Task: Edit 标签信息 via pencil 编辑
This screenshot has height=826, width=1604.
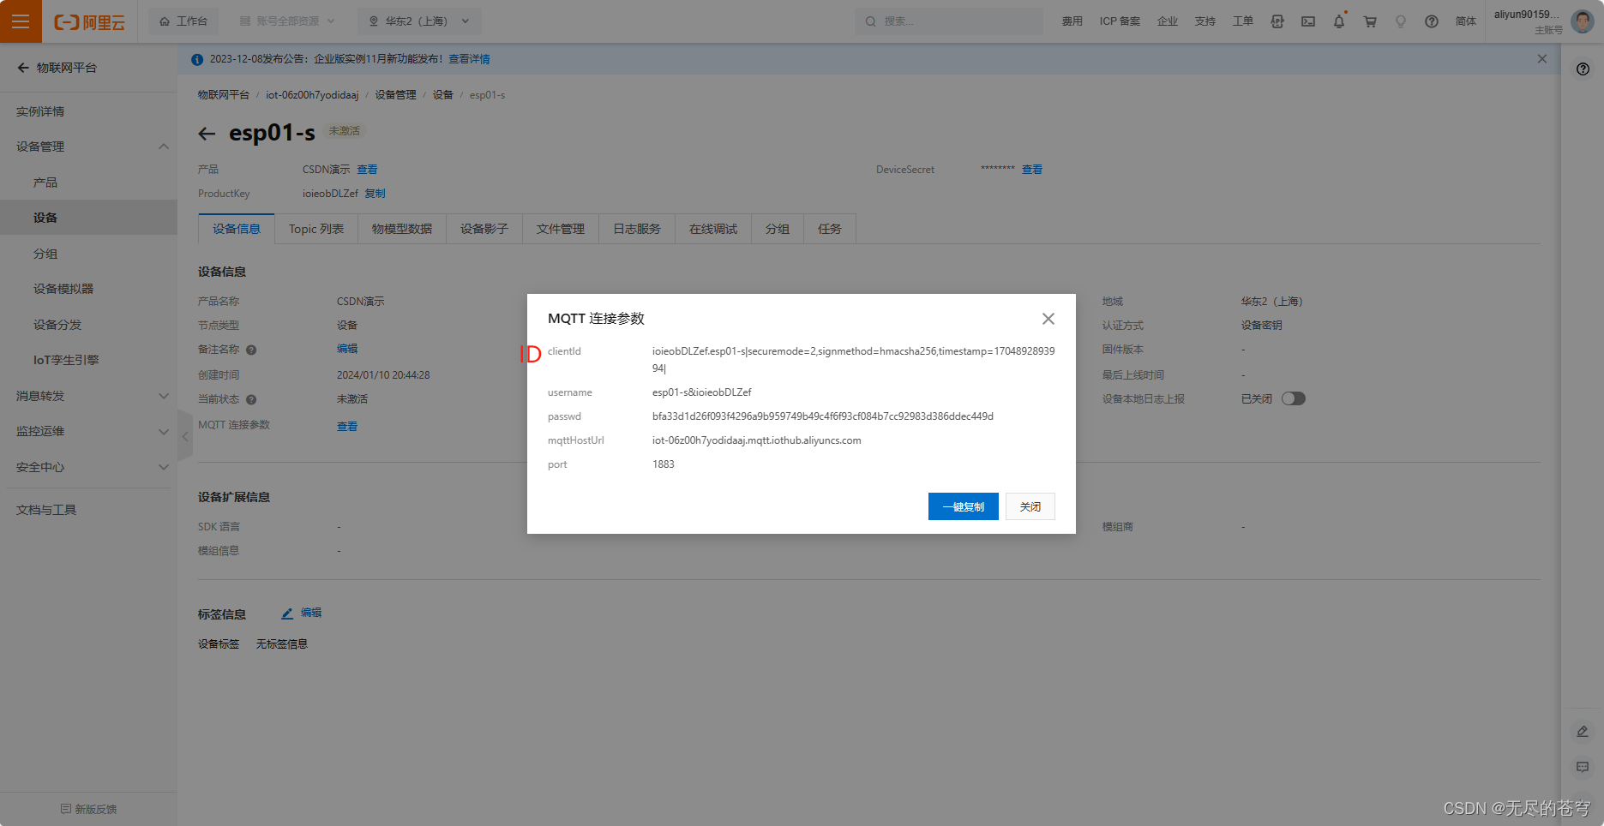Action: click(302, 614)
